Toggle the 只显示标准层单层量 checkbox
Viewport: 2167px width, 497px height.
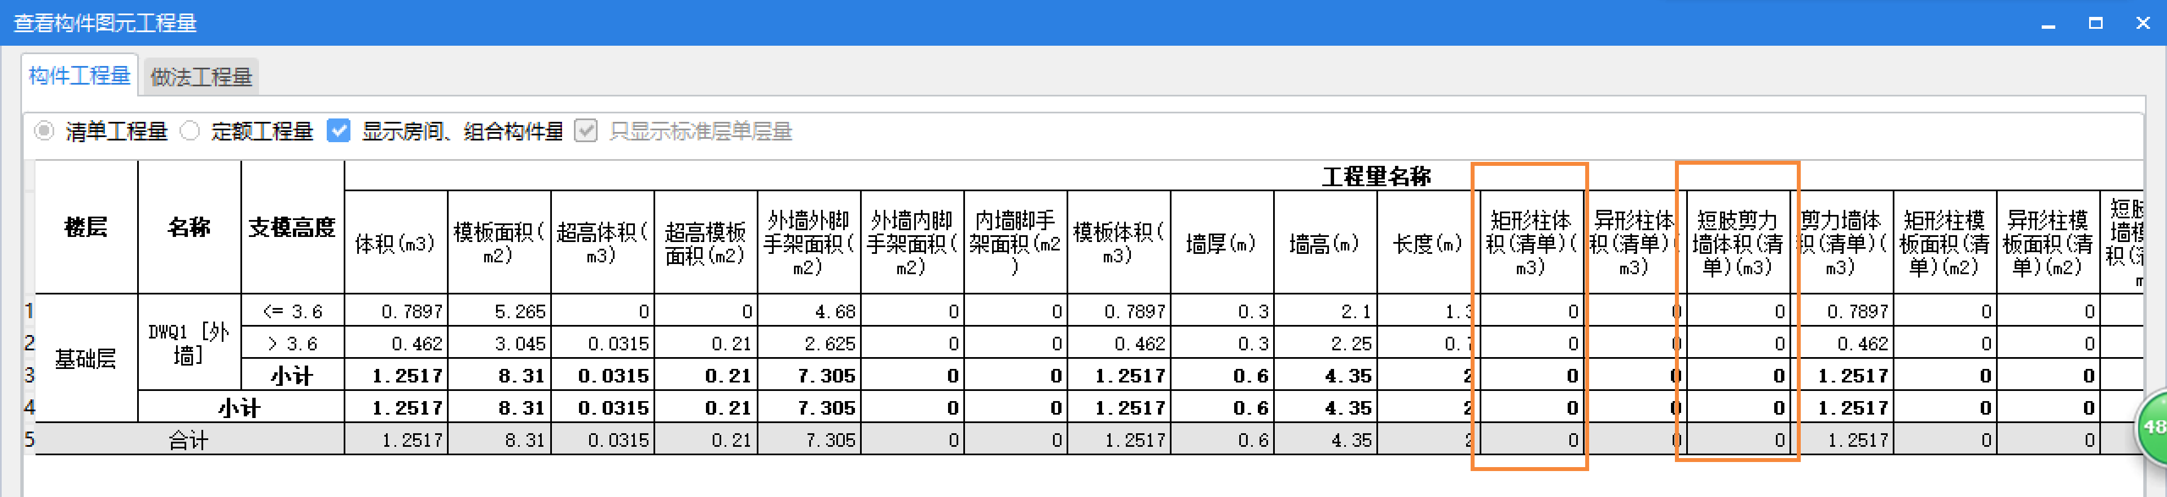coord(586,131)
